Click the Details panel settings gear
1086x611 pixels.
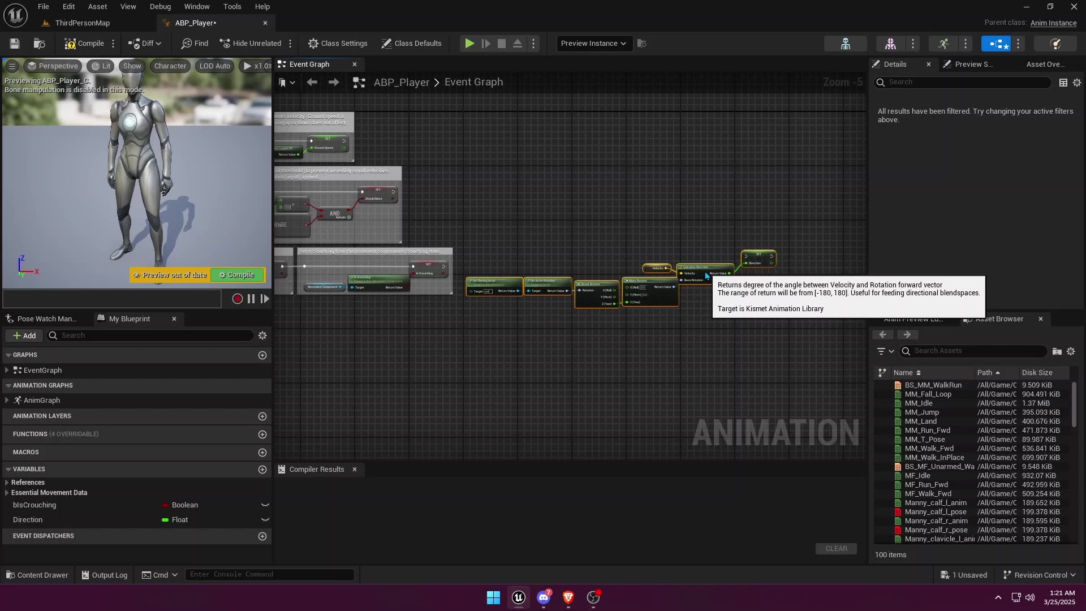pyautogui.click(x=1076, y=83)
